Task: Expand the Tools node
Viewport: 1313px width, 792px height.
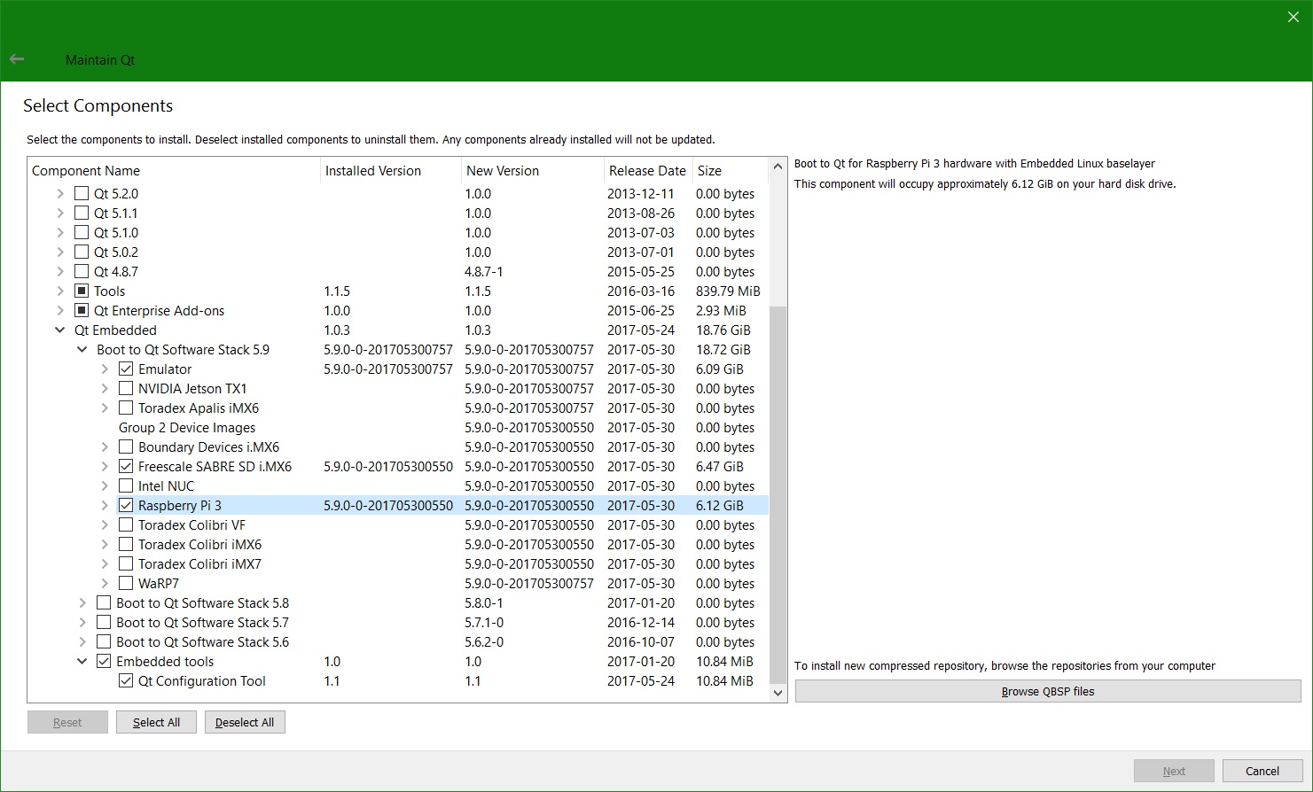Action: (59, 291)
